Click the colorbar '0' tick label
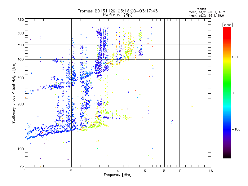The image size is (248, 186). [x=232, y=93]
